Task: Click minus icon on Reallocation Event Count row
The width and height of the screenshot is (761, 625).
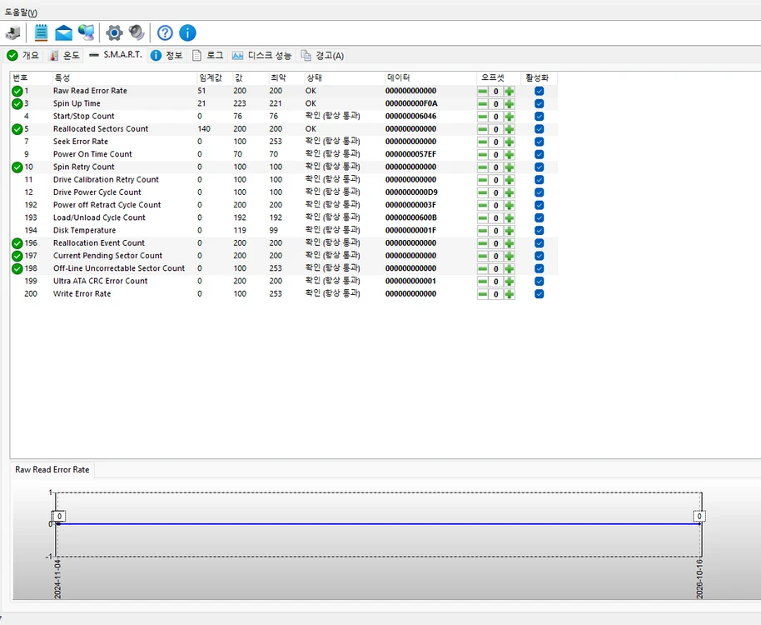Action: click(x=482, y=243)
